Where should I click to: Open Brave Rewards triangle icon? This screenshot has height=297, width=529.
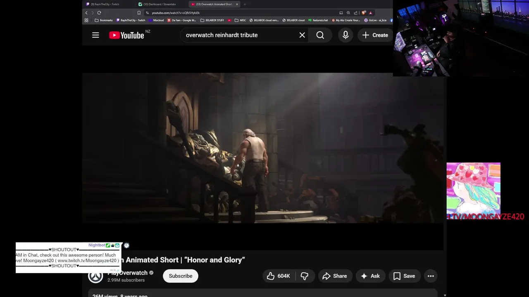[x=370, y=13]
